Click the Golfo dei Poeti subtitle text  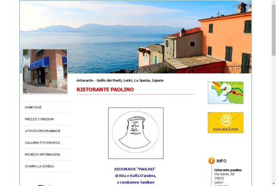(x=120, y=80)
